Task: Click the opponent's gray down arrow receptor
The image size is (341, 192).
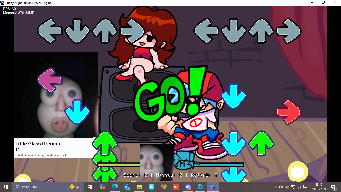Action: click(77, 31)
